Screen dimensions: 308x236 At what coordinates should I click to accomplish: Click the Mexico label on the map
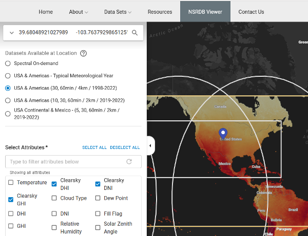point(224,163)
